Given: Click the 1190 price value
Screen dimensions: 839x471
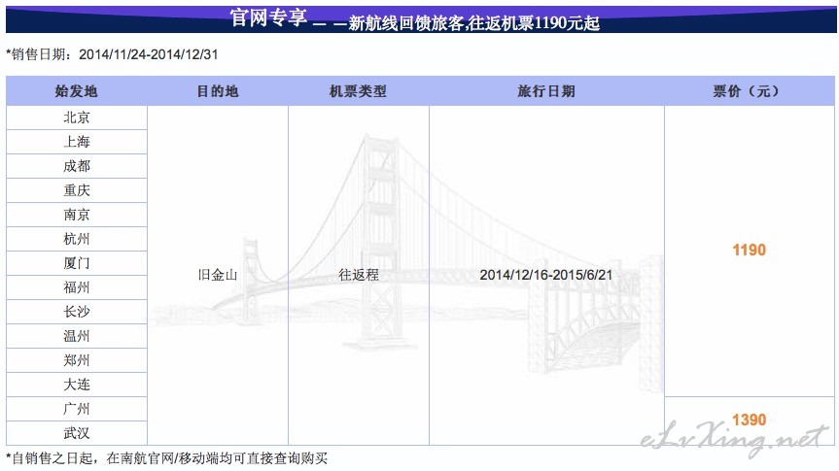Looking at the screenshot, I should pos(750,250).
